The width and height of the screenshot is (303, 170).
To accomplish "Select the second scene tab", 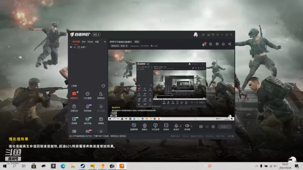I will (83, 42).
